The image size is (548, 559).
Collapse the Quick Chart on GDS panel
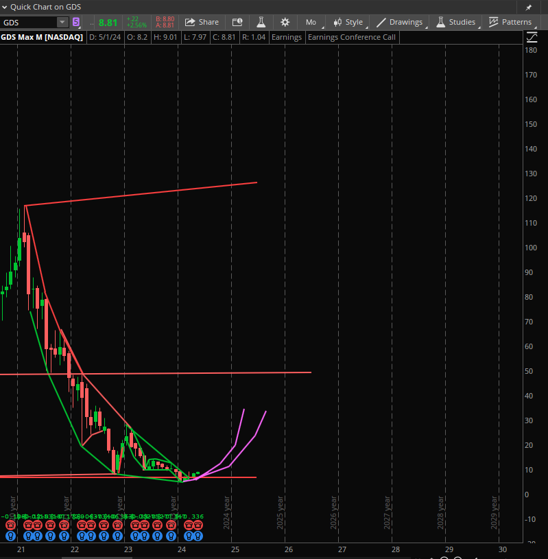tap(5, 7)
